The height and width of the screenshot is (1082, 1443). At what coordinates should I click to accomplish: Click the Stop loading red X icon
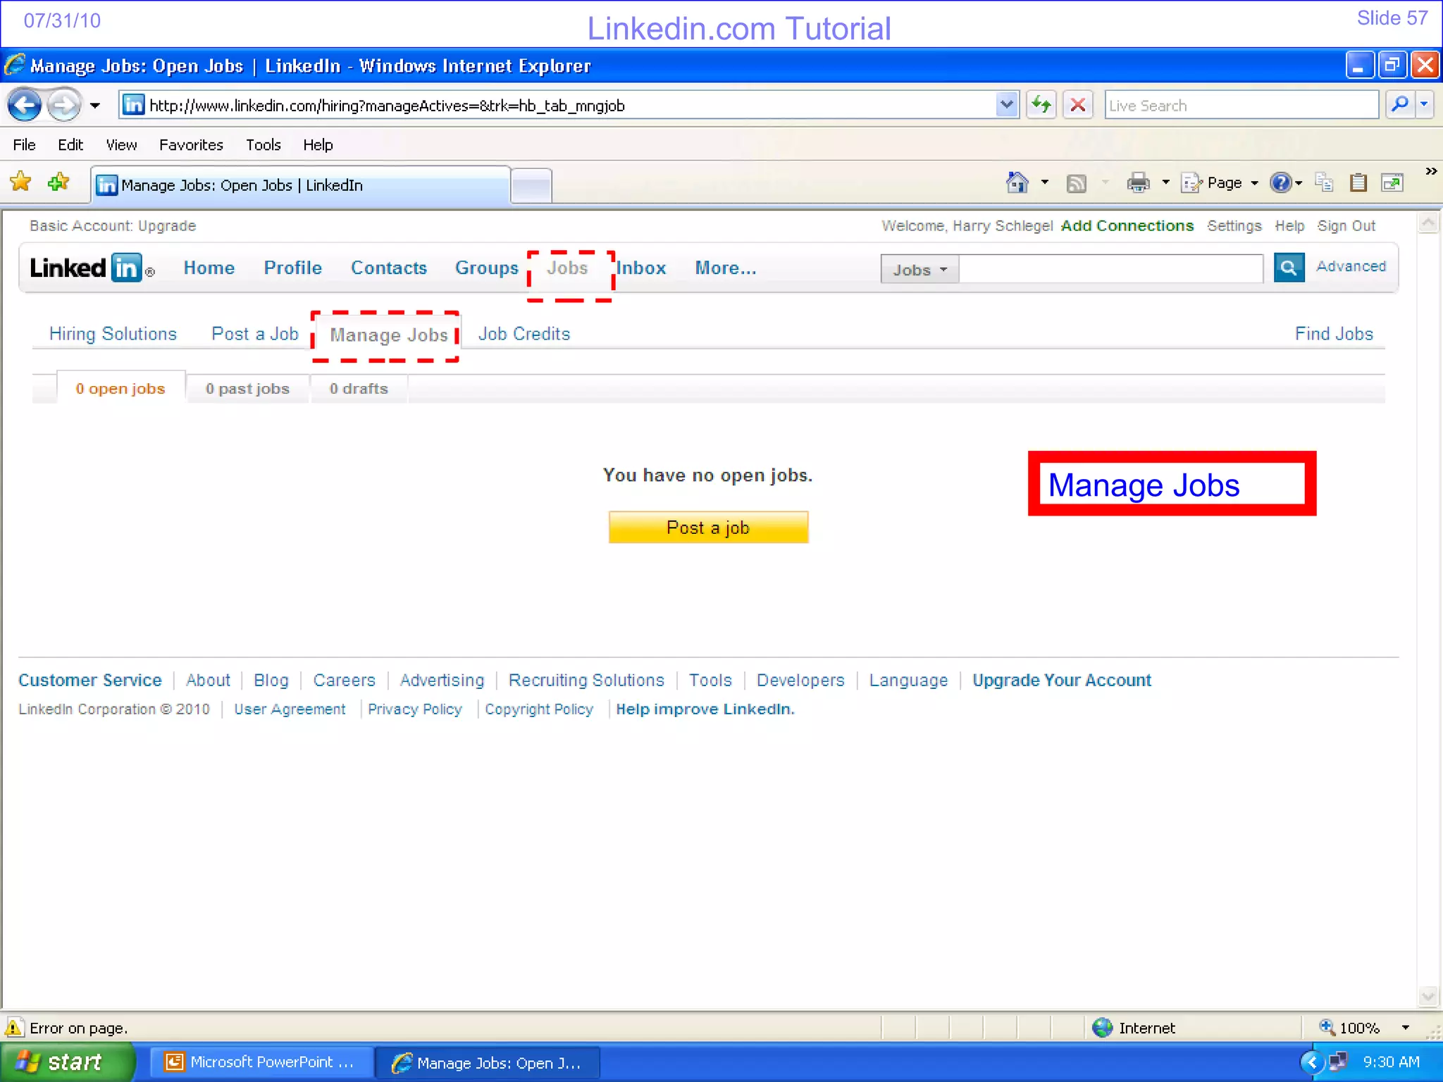1077,105
